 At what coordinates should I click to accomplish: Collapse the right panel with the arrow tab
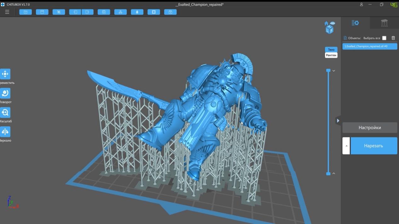(338, 120)
